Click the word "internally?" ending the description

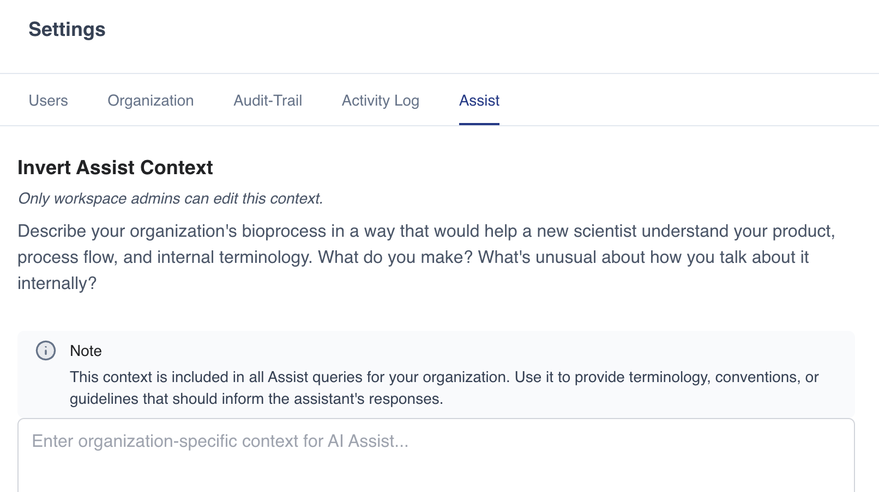(57, 284)
